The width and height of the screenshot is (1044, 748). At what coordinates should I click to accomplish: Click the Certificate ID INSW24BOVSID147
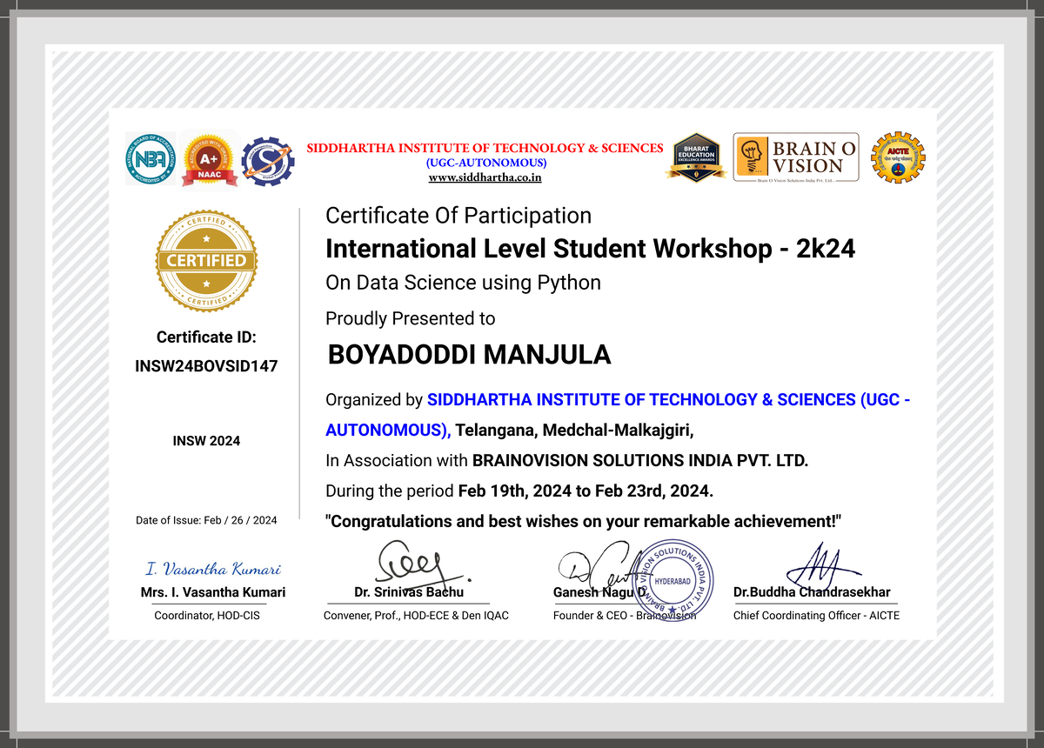coord(206,366)
